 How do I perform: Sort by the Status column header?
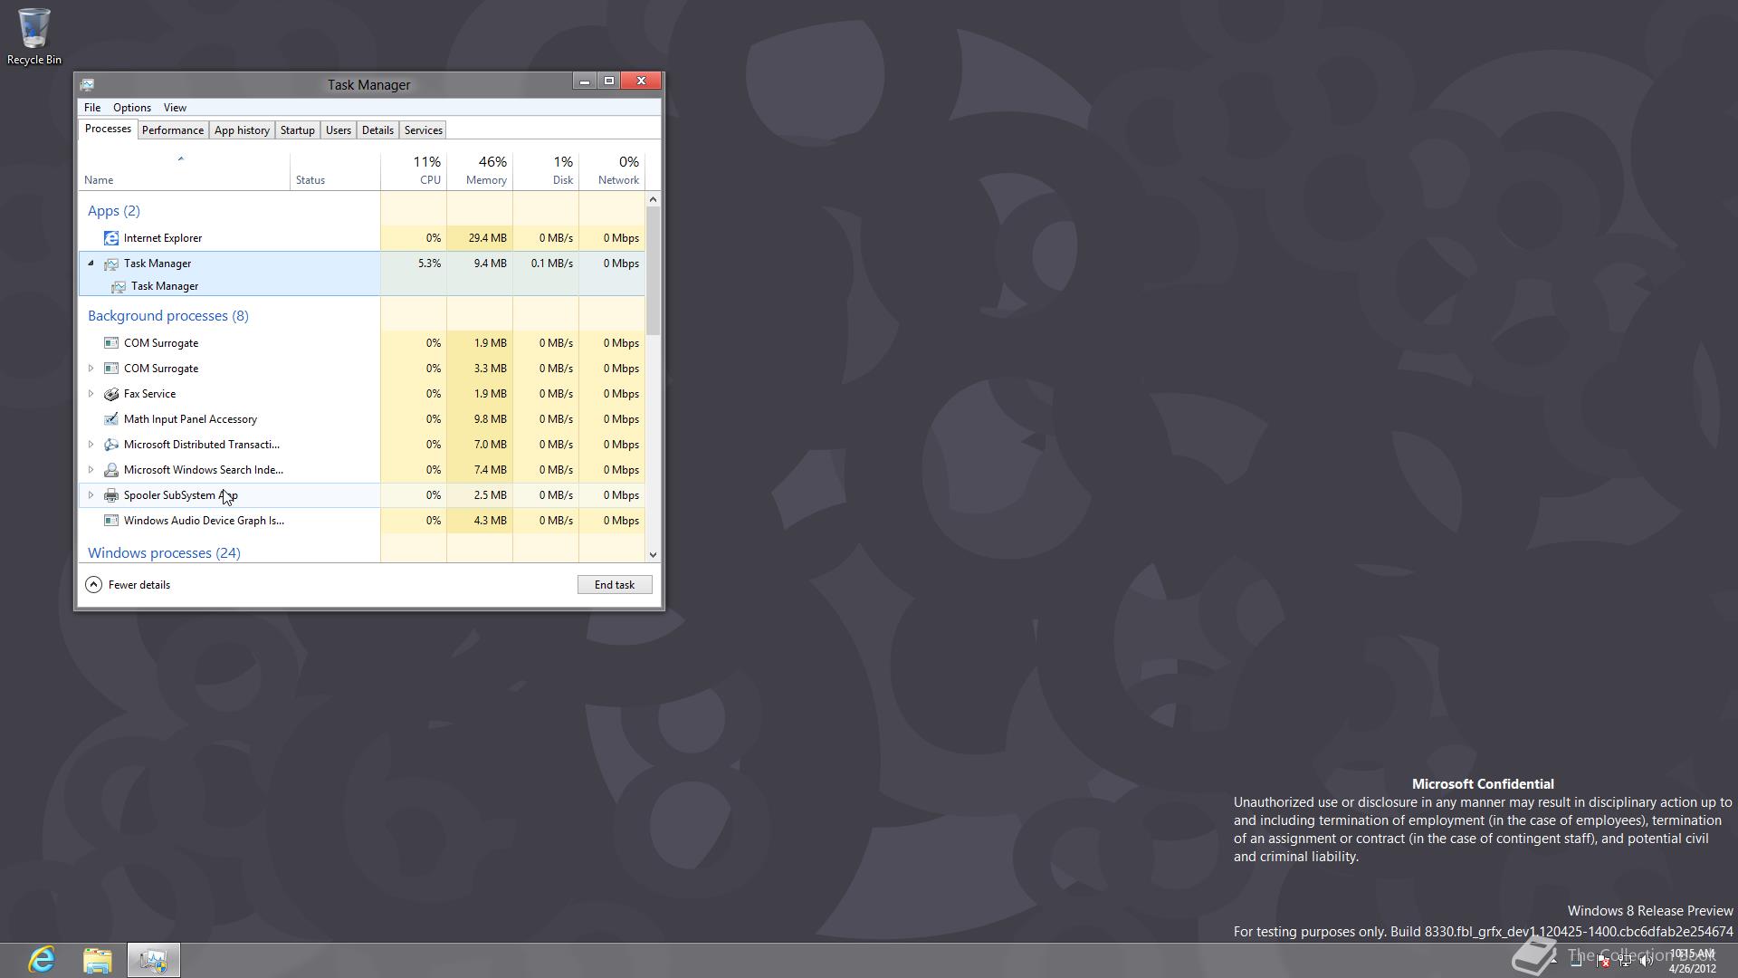(335, 170)
